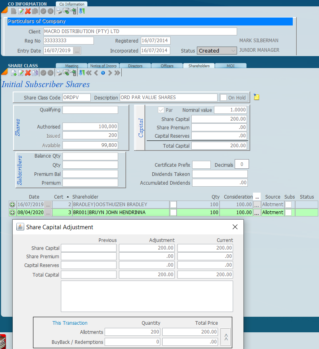Click the blue info icon in Share Class toolbar

pyautogui.click(x=103, y=73)
